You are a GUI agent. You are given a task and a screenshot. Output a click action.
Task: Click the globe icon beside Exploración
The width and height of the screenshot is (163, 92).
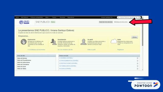click(24, 42)
